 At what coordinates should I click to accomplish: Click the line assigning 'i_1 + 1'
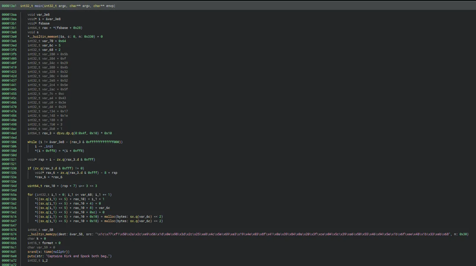[70, 199]
